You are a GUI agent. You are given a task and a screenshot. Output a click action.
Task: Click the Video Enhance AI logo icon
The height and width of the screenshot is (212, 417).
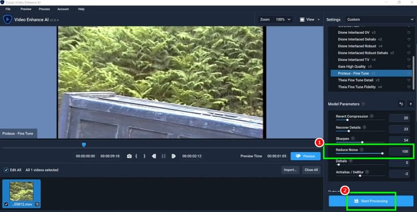pyautogui.click(x=7, y=19)
